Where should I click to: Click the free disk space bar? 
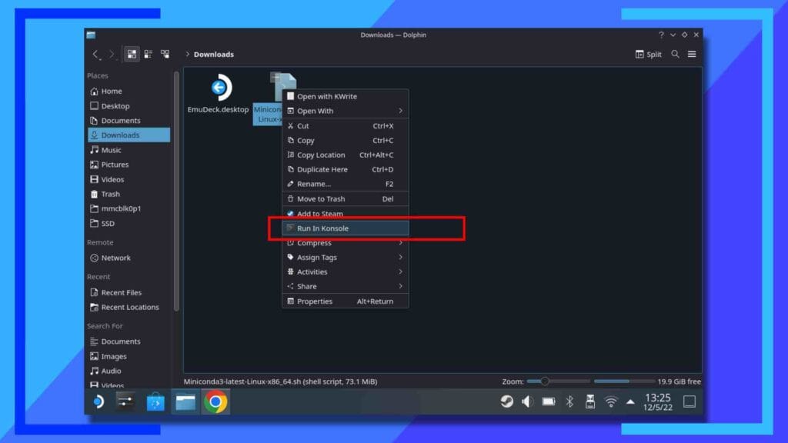(x=624, y=381)
